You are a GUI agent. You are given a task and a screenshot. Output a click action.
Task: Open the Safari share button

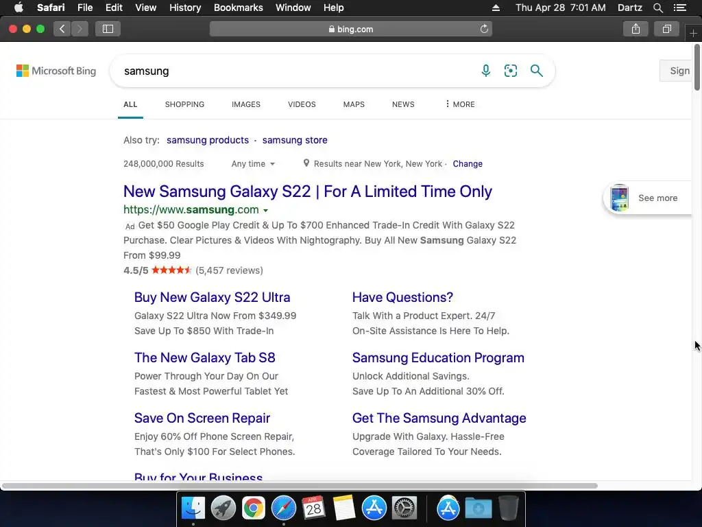pos(636,29)
